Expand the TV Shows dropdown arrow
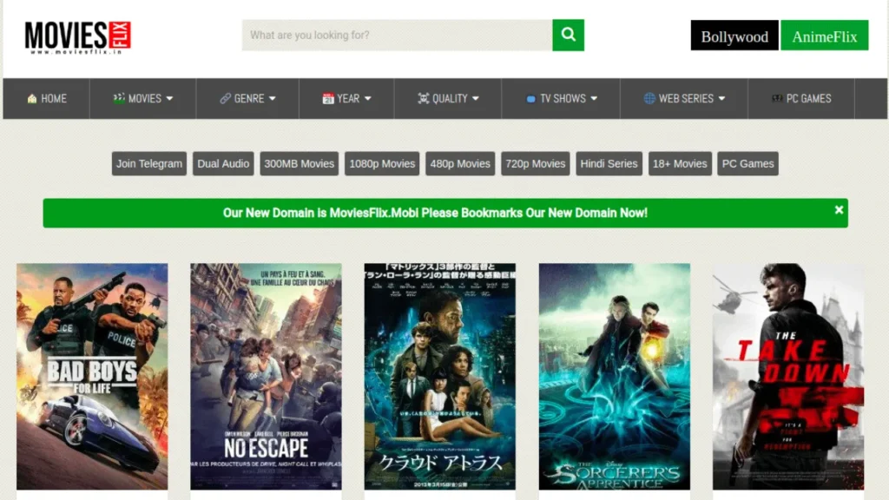Image resolution: width=889 pixels, height=500 pixels. pos(594,99)
